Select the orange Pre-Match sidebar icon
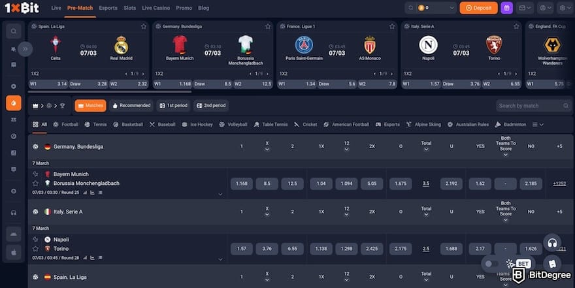Viewport: 575px width, 288px height. (14, 103)
